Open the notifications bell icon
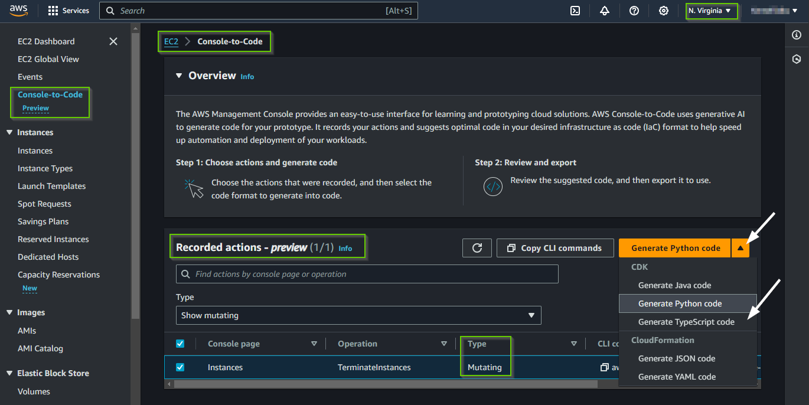The height and width of the screenshot is (405, 809). point(604,11)
